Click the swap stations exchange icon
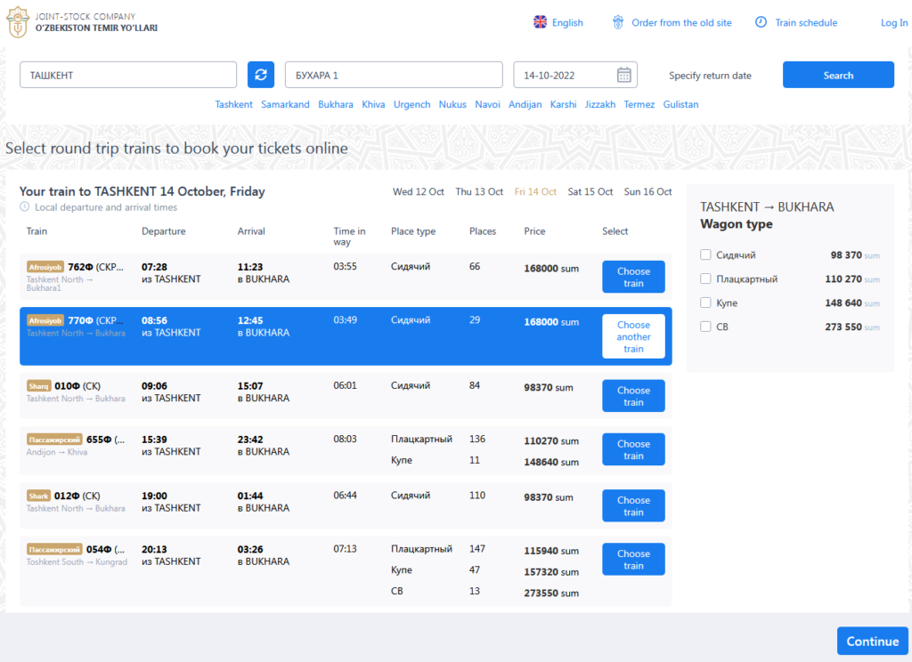The width and height of the screenshot is (912, 662). tap(260, 74)
